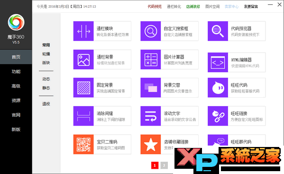Open the 店铺收藏链接 star icon
The width and height of the screenshot is (284, 174).
pos(151,144)
